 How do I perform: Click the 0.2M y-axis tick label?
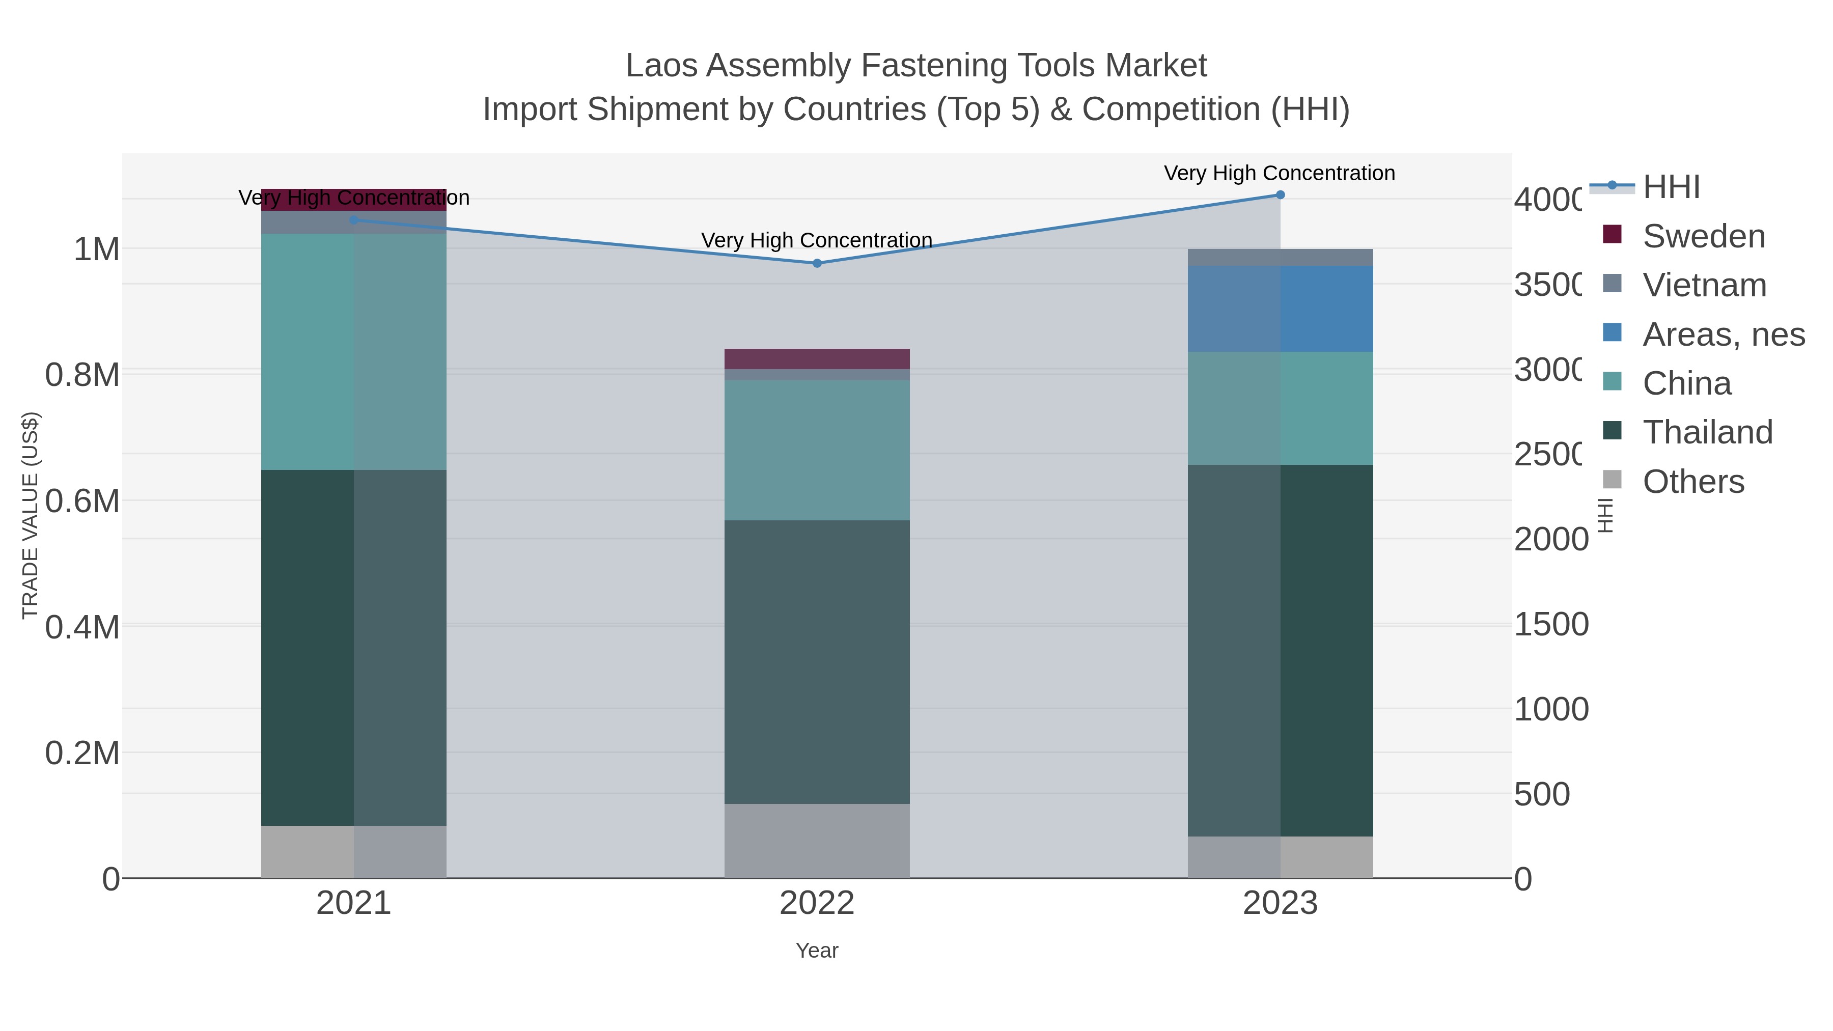pos(82,753)
